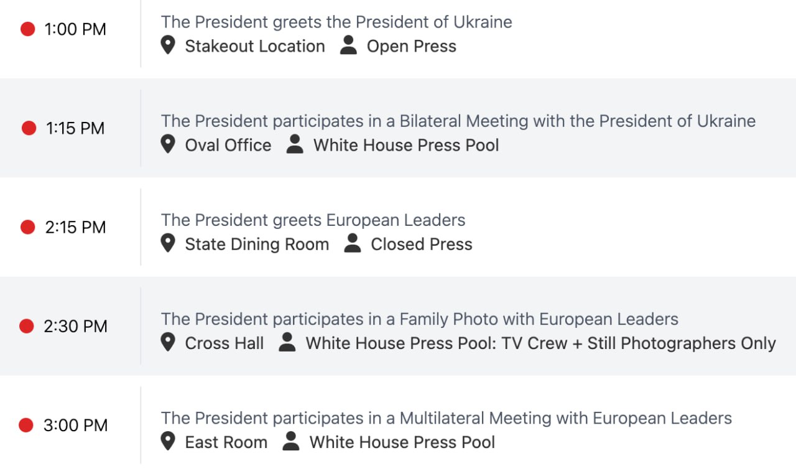
Task: Click the red dot next to 2:15 PM
Action: 28,227
